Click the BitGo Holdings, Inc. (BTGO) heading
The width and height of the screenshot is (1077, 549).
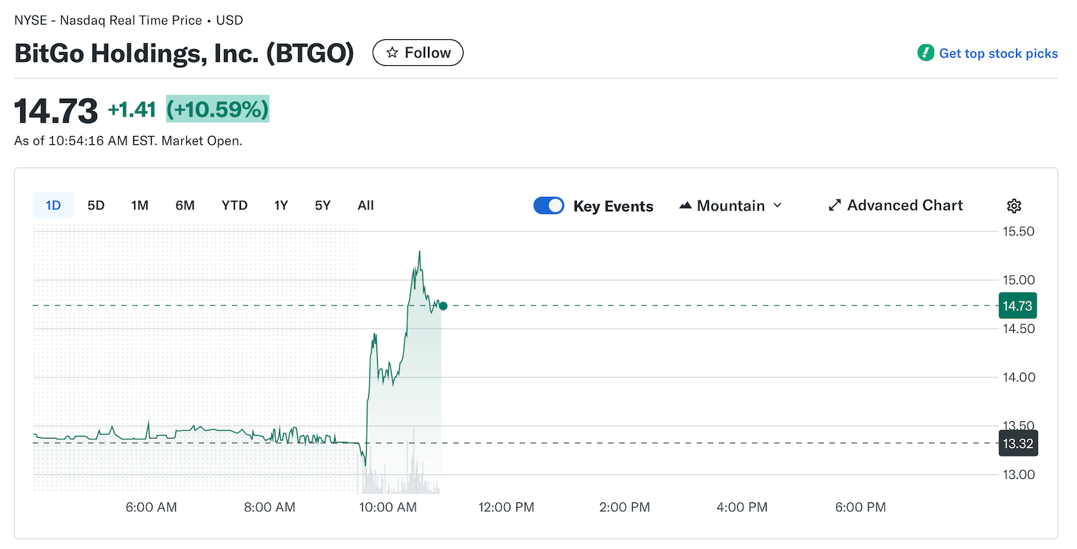coord(184,53)
